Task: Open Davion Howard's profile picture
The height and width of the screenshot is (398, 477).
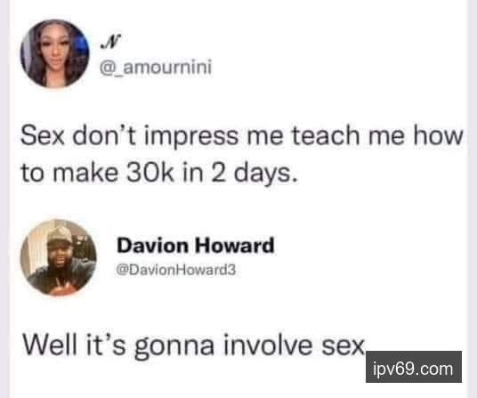Action: tap(59, 257)
